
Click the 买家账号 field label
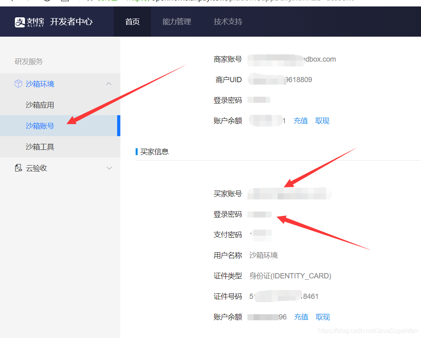228,193
